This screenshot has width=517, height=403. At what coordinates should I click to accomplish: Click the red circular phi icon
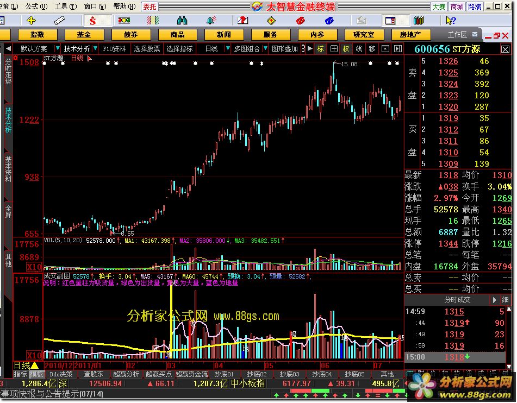301,21
